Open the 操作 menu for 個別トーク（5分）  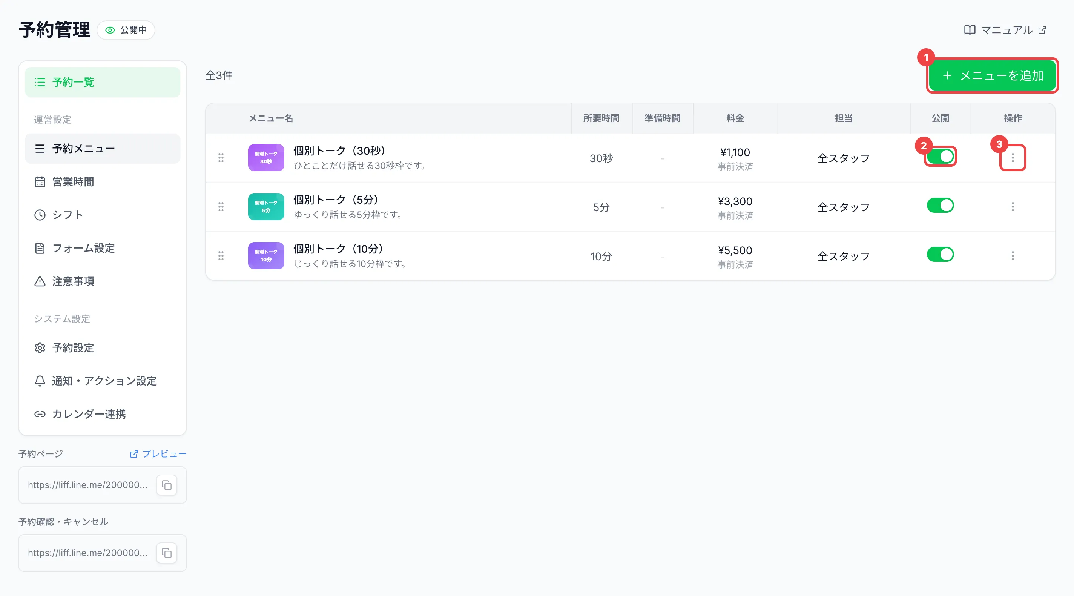click(1013, 207)
